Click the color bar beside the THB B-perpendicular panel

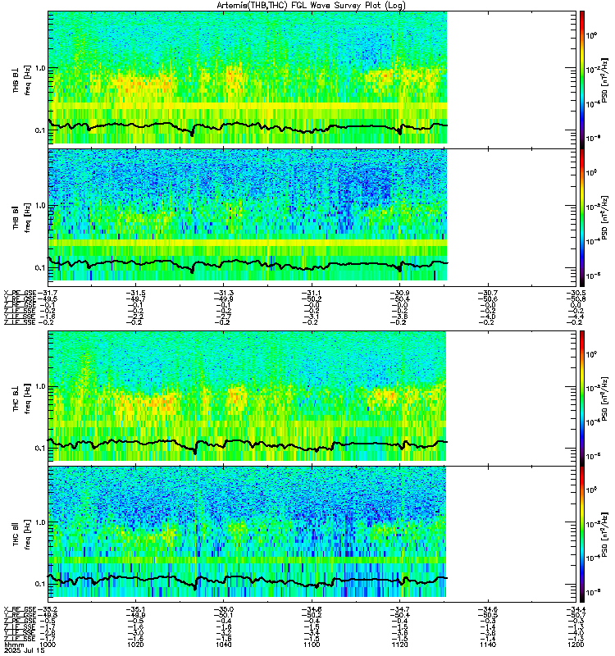[582, 80]
